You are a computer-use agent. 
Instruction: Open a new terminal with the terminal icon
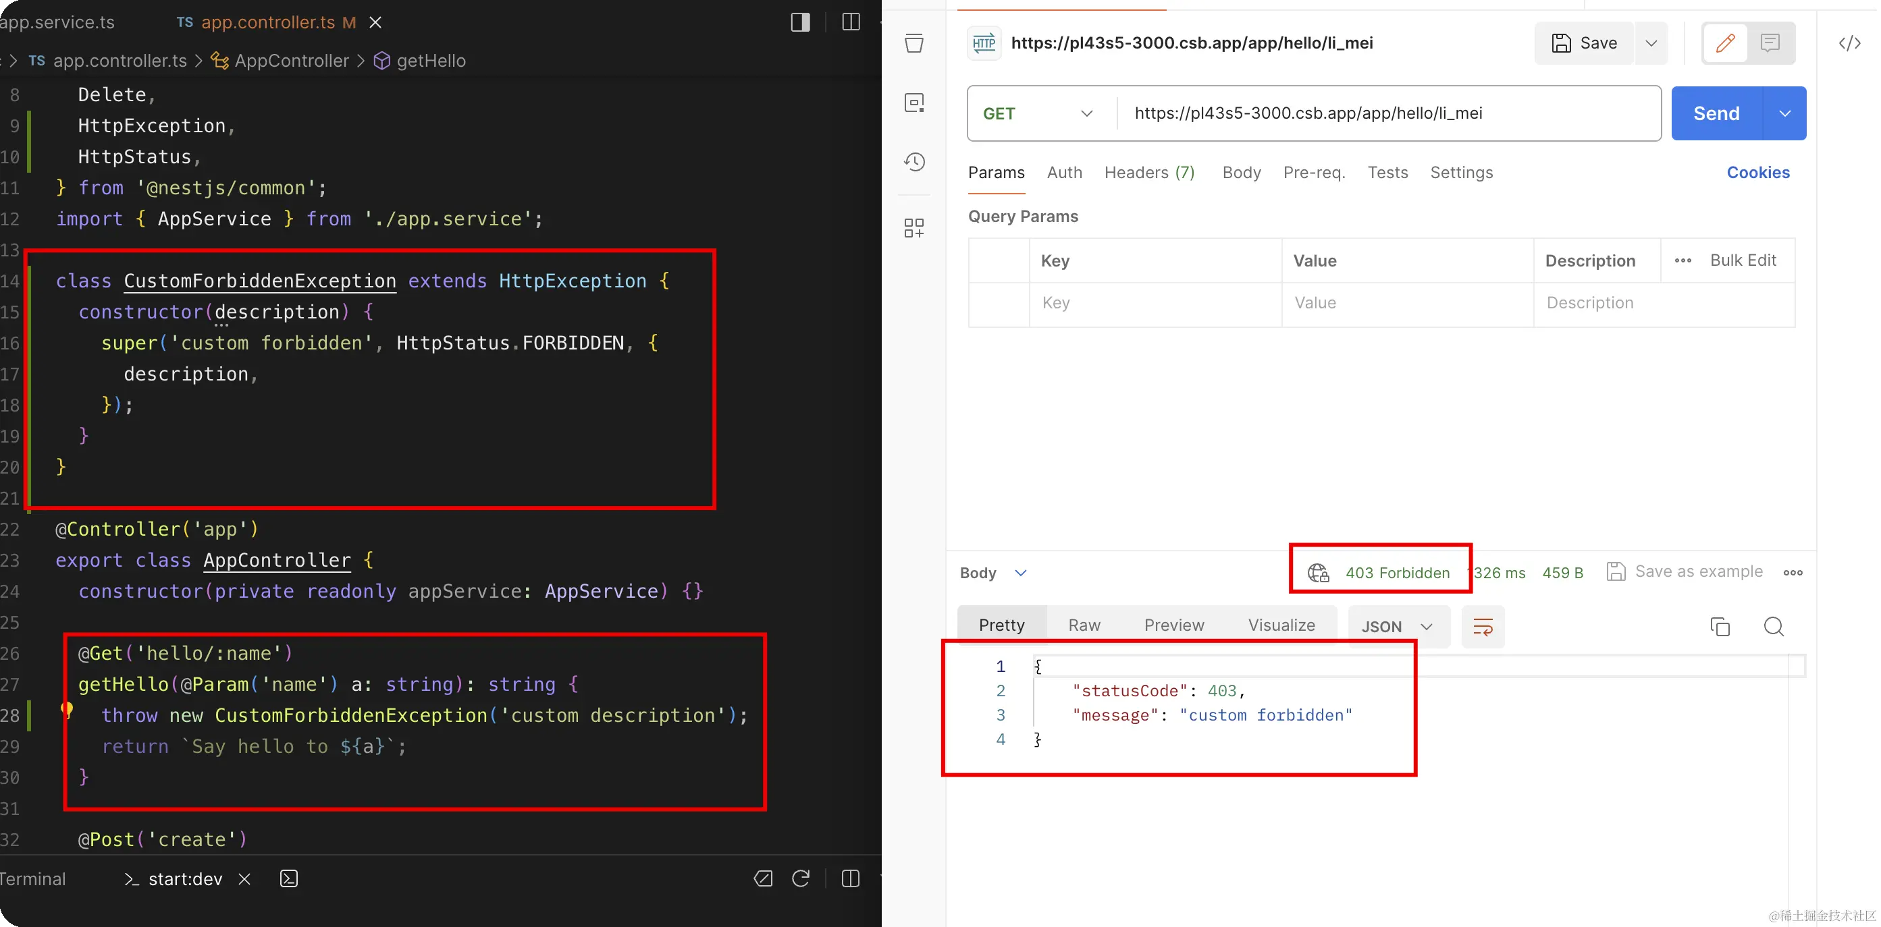pyautogui.click(x=289, y=878)
